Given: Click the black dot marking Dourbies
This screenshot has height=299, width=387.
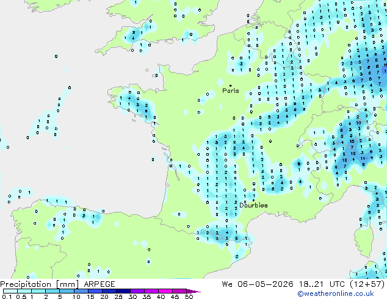Looking at the screenshot, I should tap(253, 200).
